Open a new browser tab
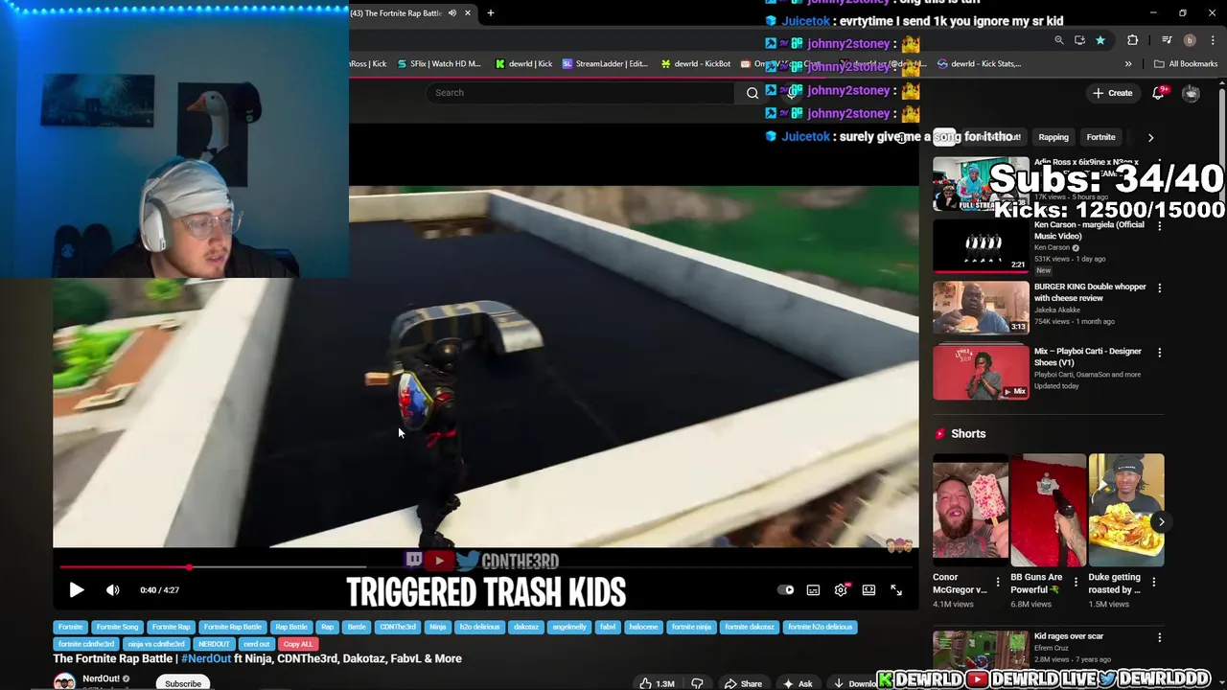This screenshot has height=690, width=1227. (x=490, y=13)
